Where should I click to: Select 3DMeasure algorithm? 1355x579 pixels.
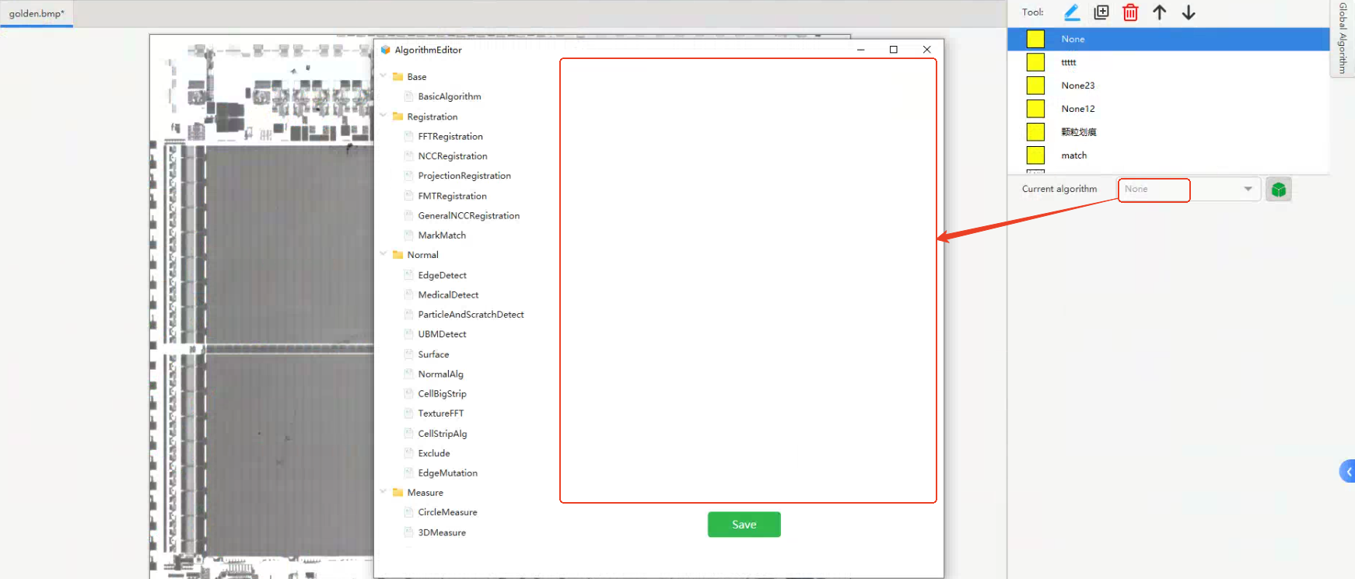(442, 532)
